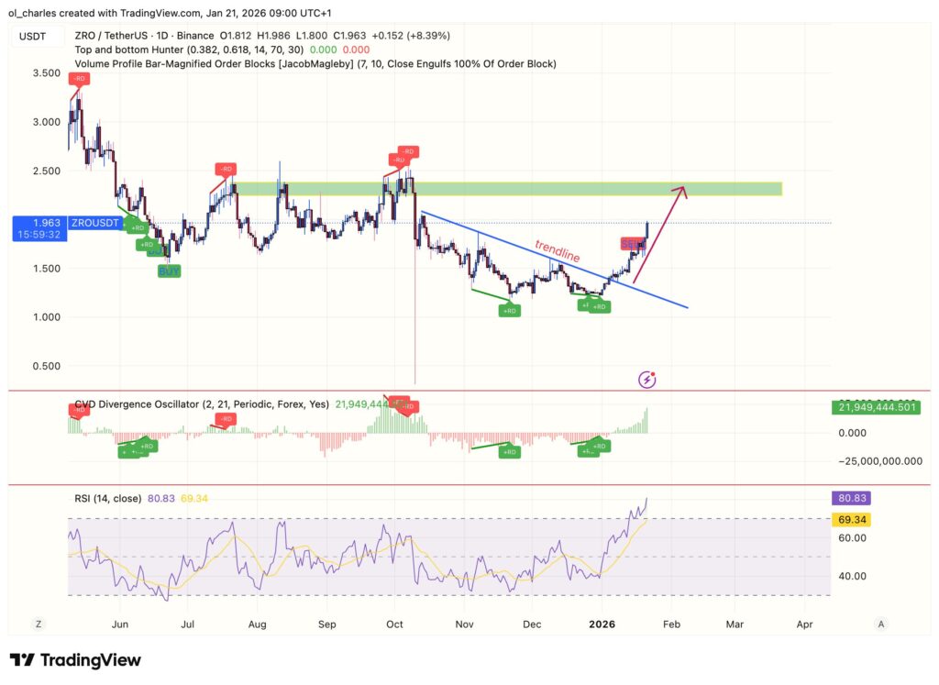Click the lightning flash icon on the chart
939x685 pixels.
coord(648,379)
